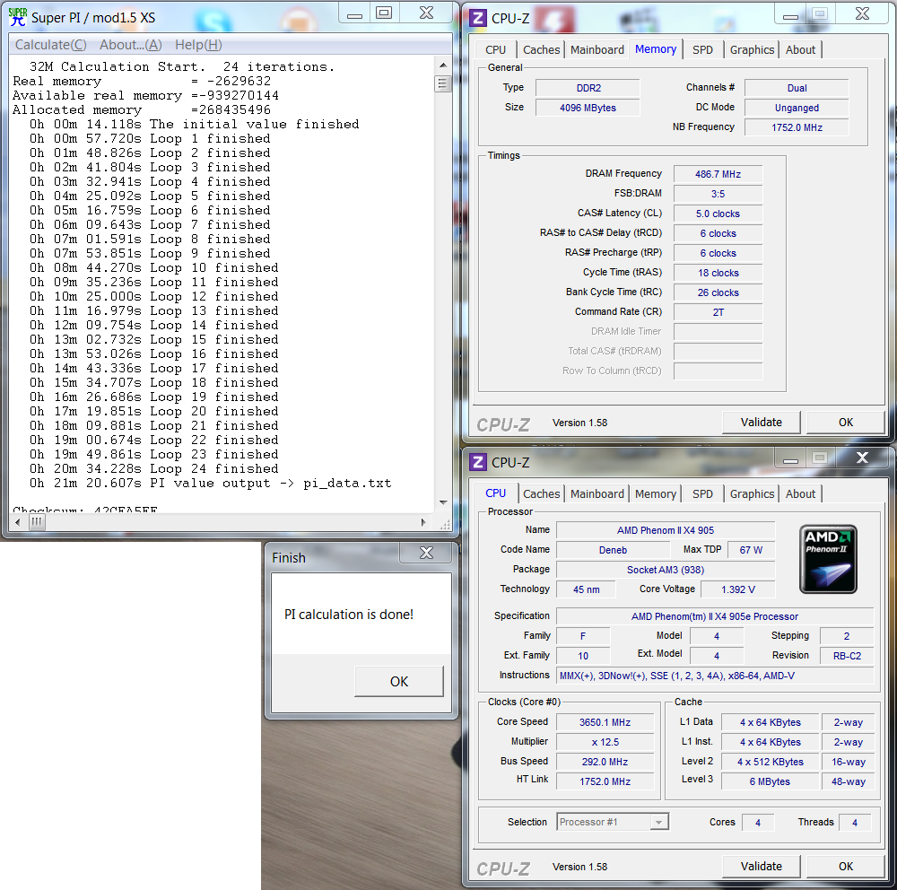Click the DRAM Frequency 486.7 MHz value
Image resolution: width=897 pixels, height=890 pixels.
[x=718, y=174]
